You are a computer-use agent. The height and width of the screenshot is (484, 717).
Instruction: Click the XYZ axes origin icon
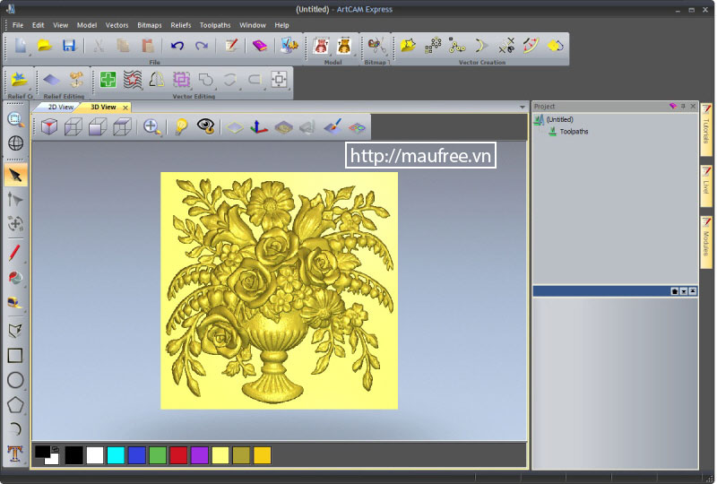[x=258, y=126]
